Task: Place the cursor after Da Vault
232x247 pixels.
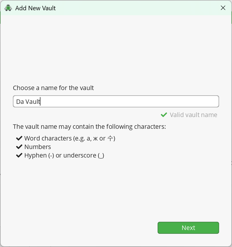Action: [x=40, y=101]
